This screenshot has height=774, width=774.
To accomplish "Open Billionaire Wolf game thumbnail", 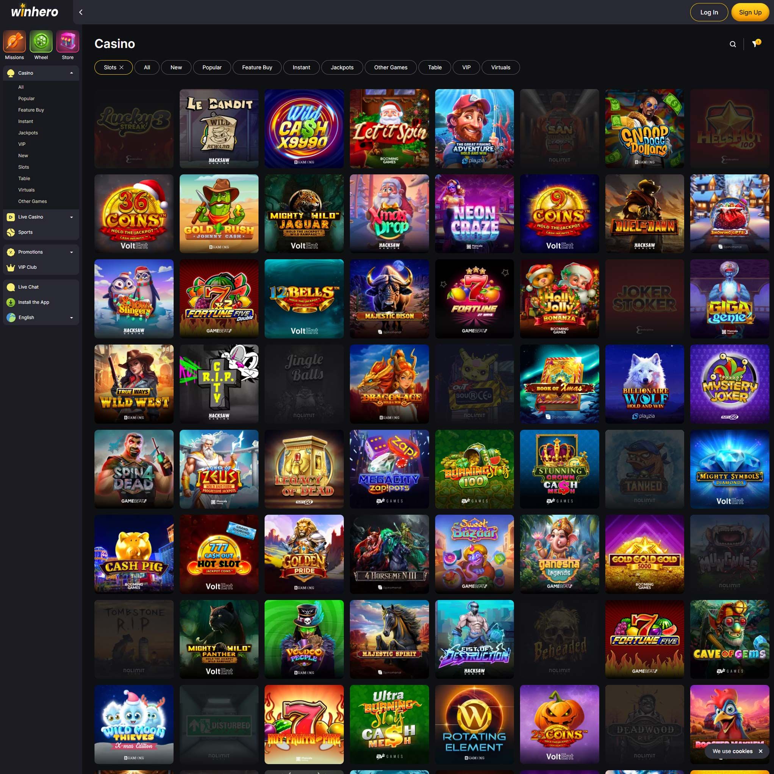I will (x=644, y=384).
